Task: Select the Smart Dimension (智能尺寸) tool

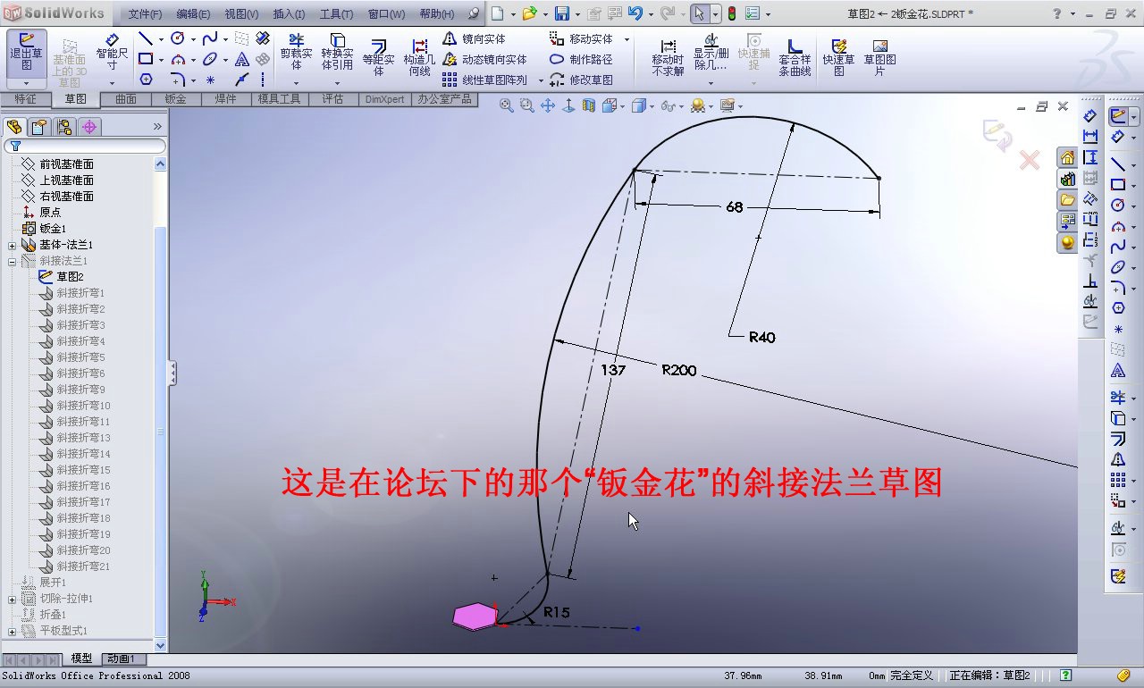Action: 112,52
